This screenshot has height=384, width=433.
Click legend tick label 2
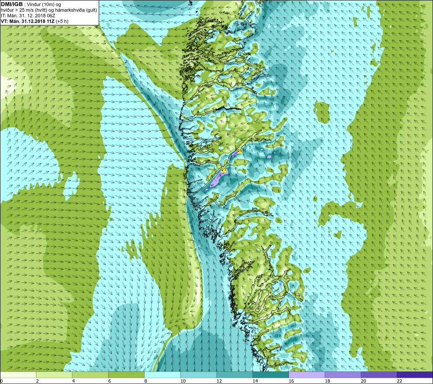38,381
